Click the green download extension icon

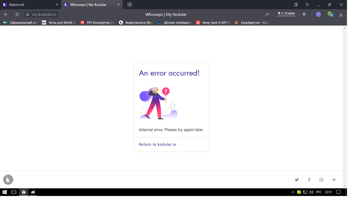[x=330, y=15]
